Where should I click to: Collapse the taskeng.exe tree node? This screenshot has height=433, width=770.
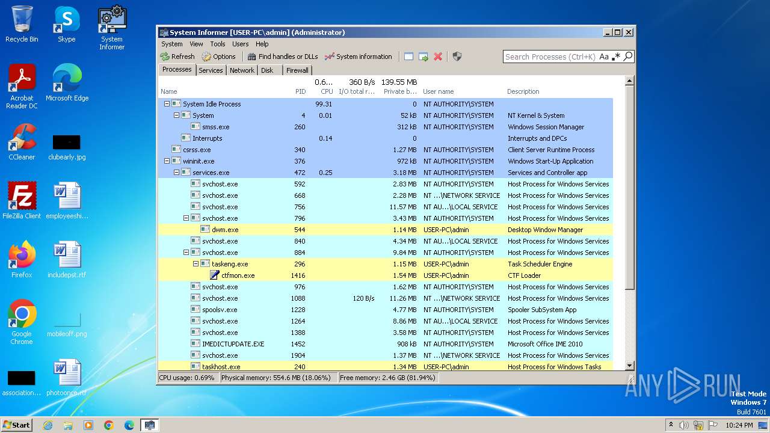point(196,264)
